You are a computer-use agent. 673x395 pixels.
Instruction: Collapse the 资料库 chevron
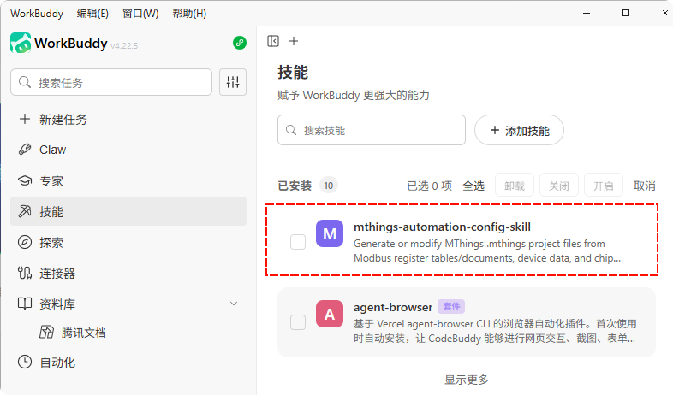234,304
